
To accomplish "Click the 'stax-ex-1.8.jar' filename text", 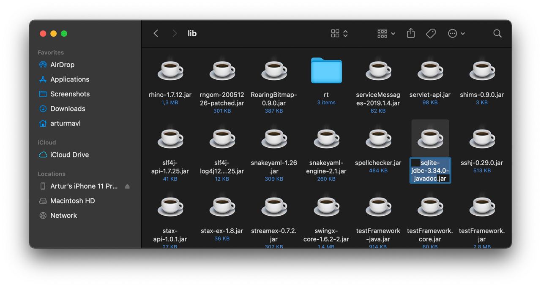I will coord(222,230).
